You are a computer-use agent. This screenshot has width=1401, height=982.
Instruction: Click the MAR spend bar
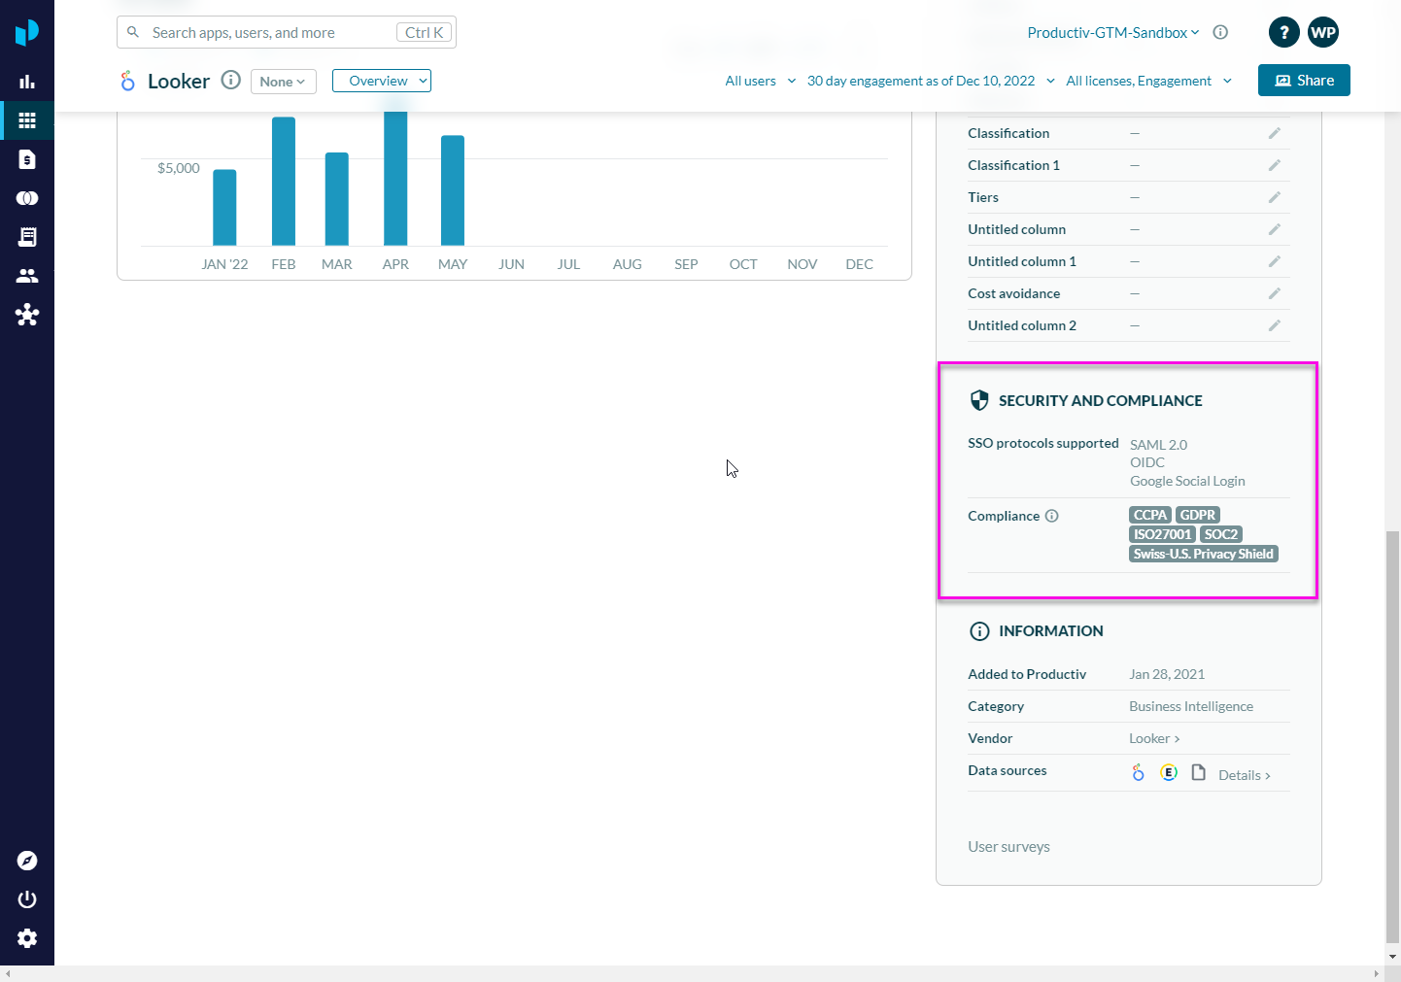pyautogui.click(x=337, y=199)
